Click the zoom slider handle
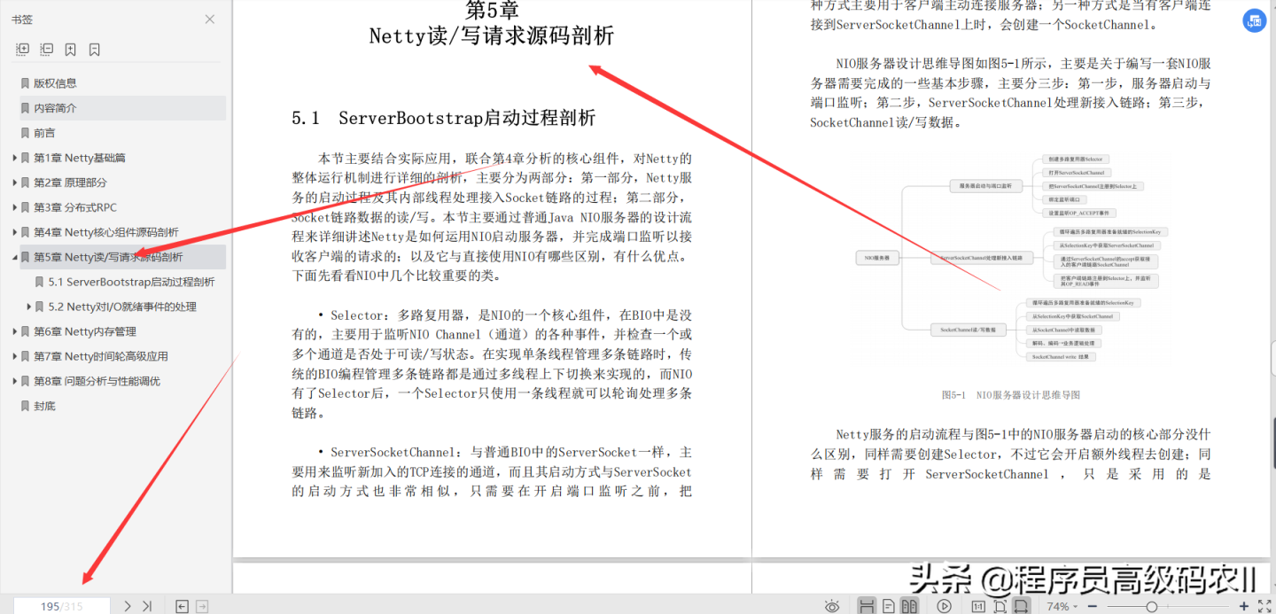This screenshot has width=1276, height=614. 1151,606
